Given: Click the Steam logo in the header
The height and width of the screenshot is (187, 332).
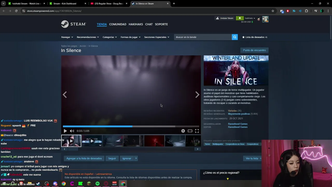Looking at the screenshot, I should pos(73,24).
